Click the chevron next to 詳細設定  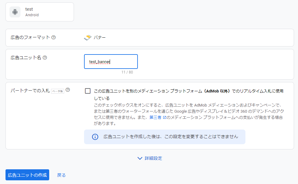point(140,159)
